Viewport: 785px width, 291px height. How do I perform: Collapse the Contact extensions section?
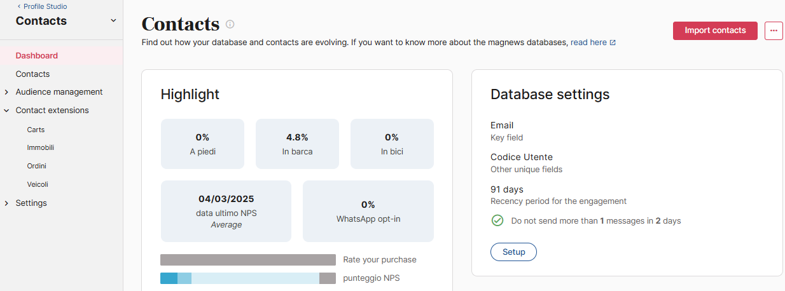[x=6, y=111]
